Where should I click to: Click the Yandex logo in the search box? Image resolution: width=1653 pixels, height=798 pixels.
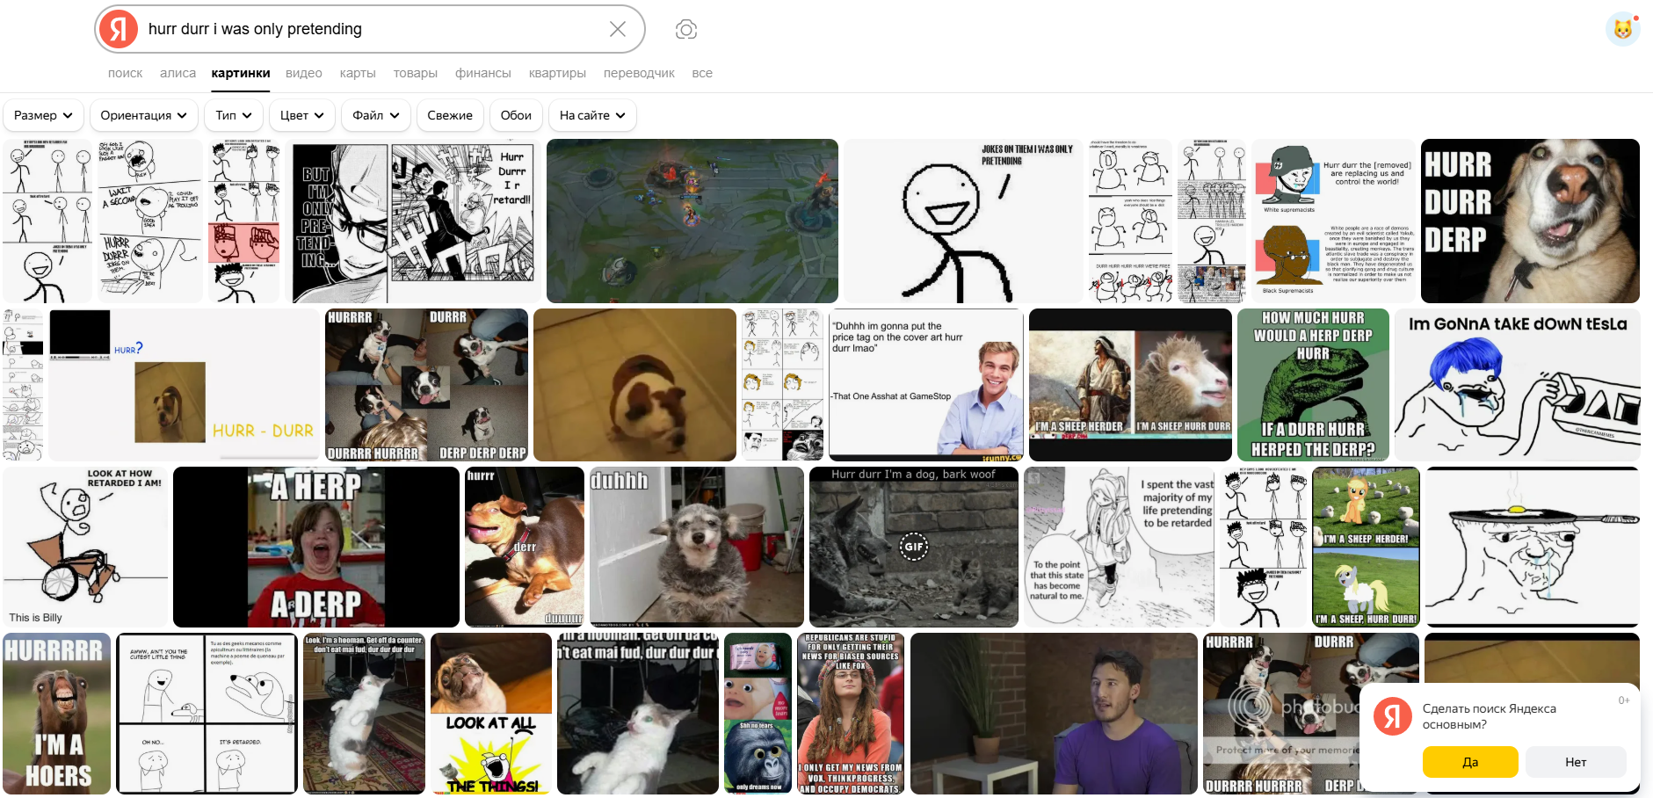[x=119, y=29]
